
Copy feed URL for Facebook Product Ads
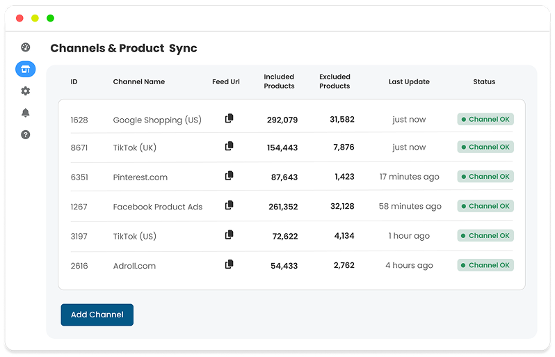(x=229, y=205)
